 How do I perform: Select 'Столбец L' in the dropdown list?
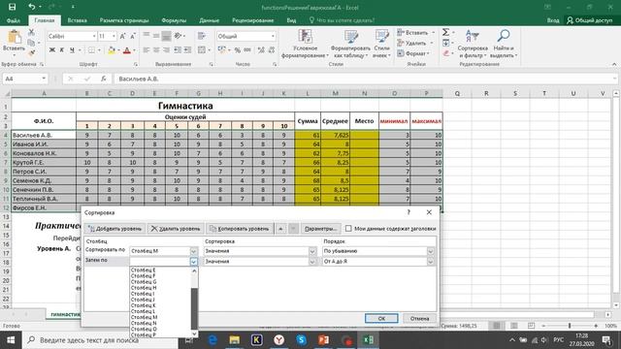click(143, 311)
